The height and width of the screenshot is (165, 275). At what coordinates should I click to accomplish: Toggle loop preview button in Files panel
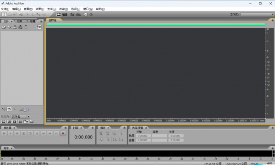(x=9, y=110)
